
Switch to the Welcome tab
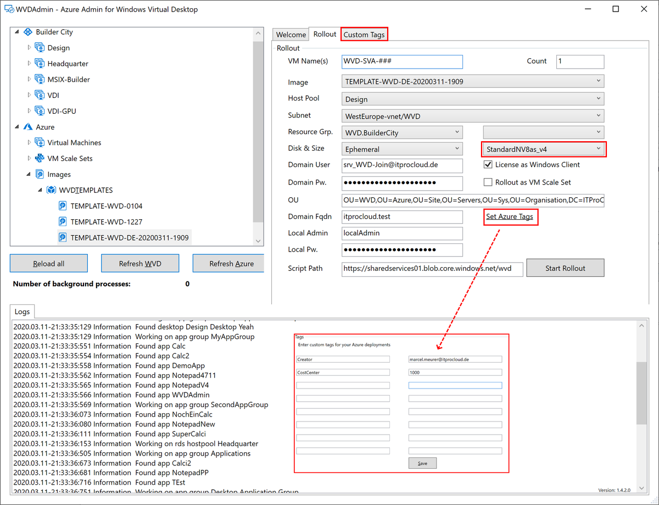[291, 35]
